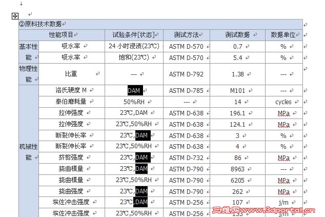Click the value '5.4'
The height and width of the screenshot is (217, 325).
pos(237,57)
